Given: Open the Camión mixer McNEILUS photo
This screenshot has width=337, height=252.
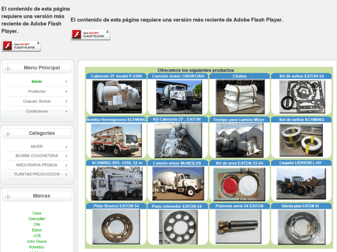Looking at the screenshot, I should click(178, 184).
